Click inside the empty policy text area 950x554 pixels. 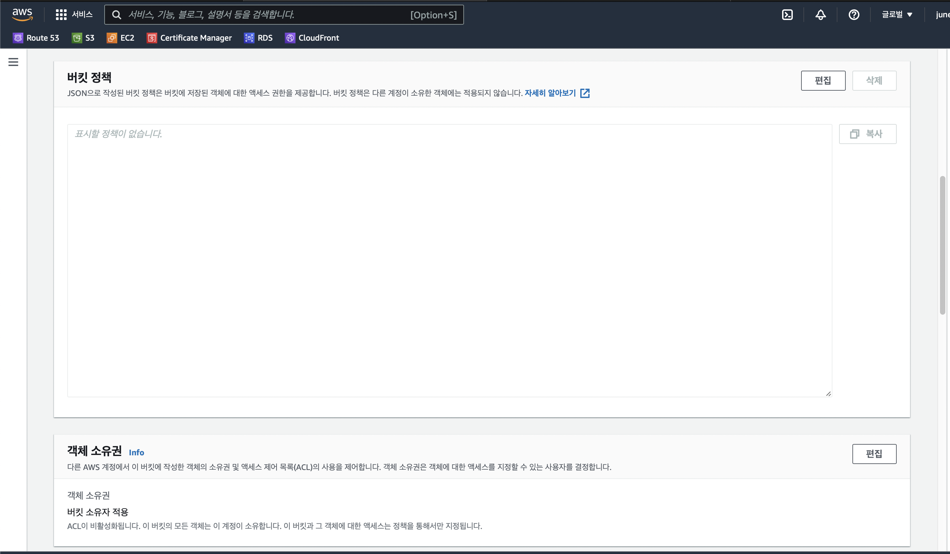click(449, 261)
